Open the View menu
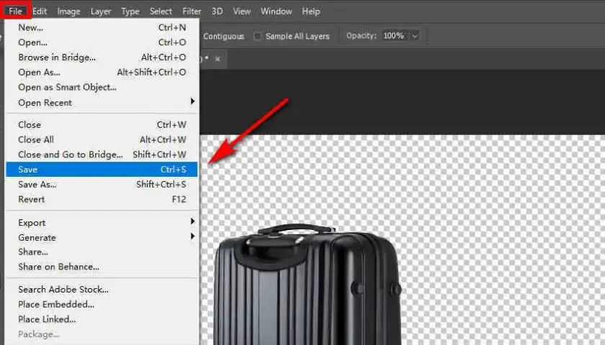The image size is (605, 345). [242, 11]
